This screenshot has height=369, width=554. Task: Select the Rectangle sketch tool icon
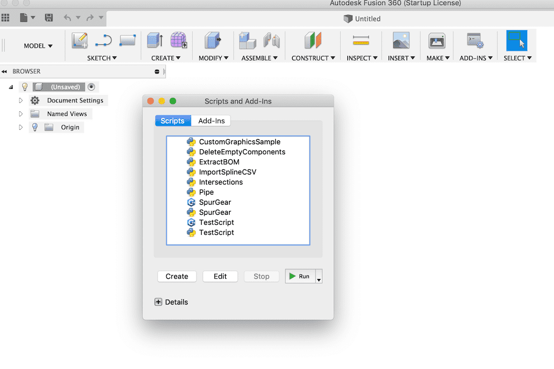point(127,40)
